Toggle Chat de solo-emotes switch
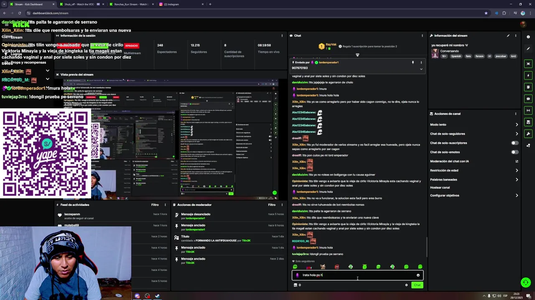The width and height of the screenshot is (535, 300). [x=515, y=152]
